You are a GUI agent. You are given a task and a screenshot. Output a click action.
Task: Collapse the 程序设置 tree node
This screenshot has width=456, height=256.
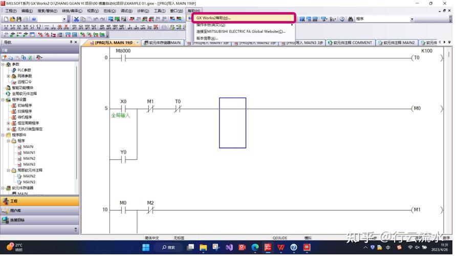tap(3, 100)
